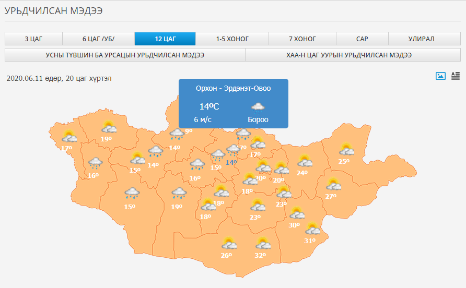Select the 26° southern weather icon
This screenshot has height=288, width=466.
(229, 243)
